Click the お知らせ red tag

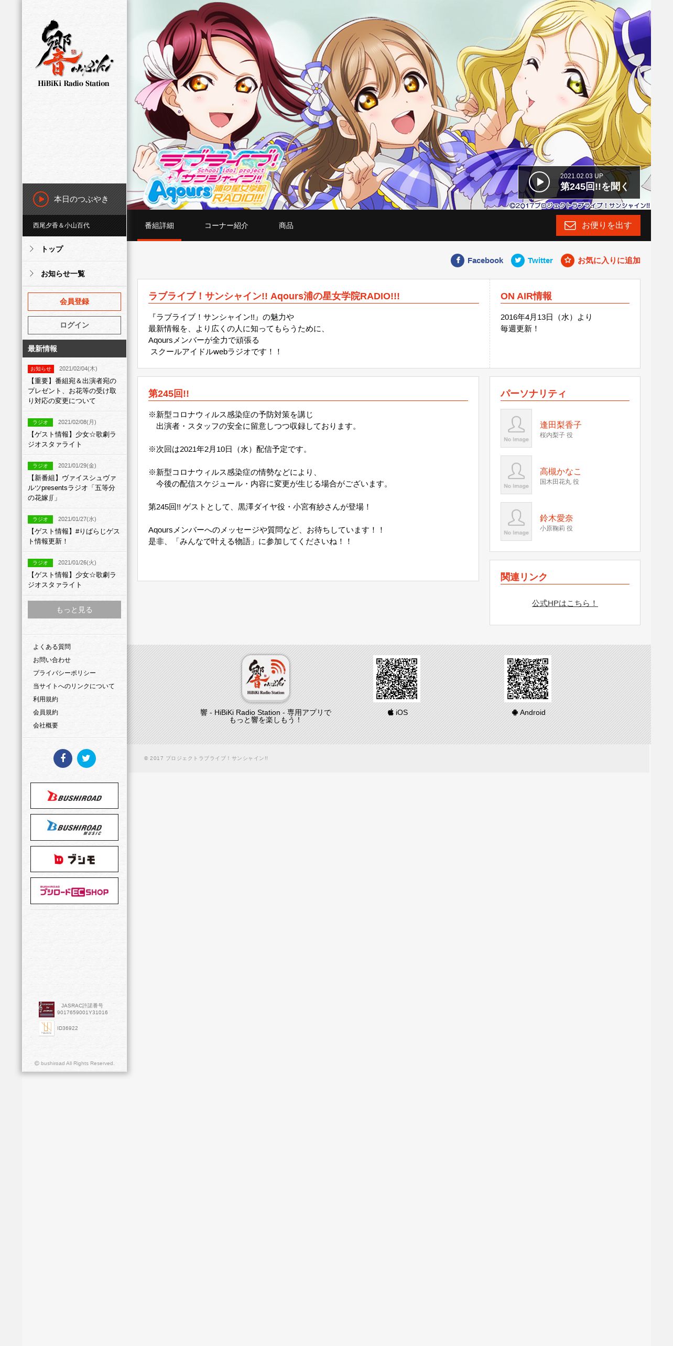tap(41, 369)
